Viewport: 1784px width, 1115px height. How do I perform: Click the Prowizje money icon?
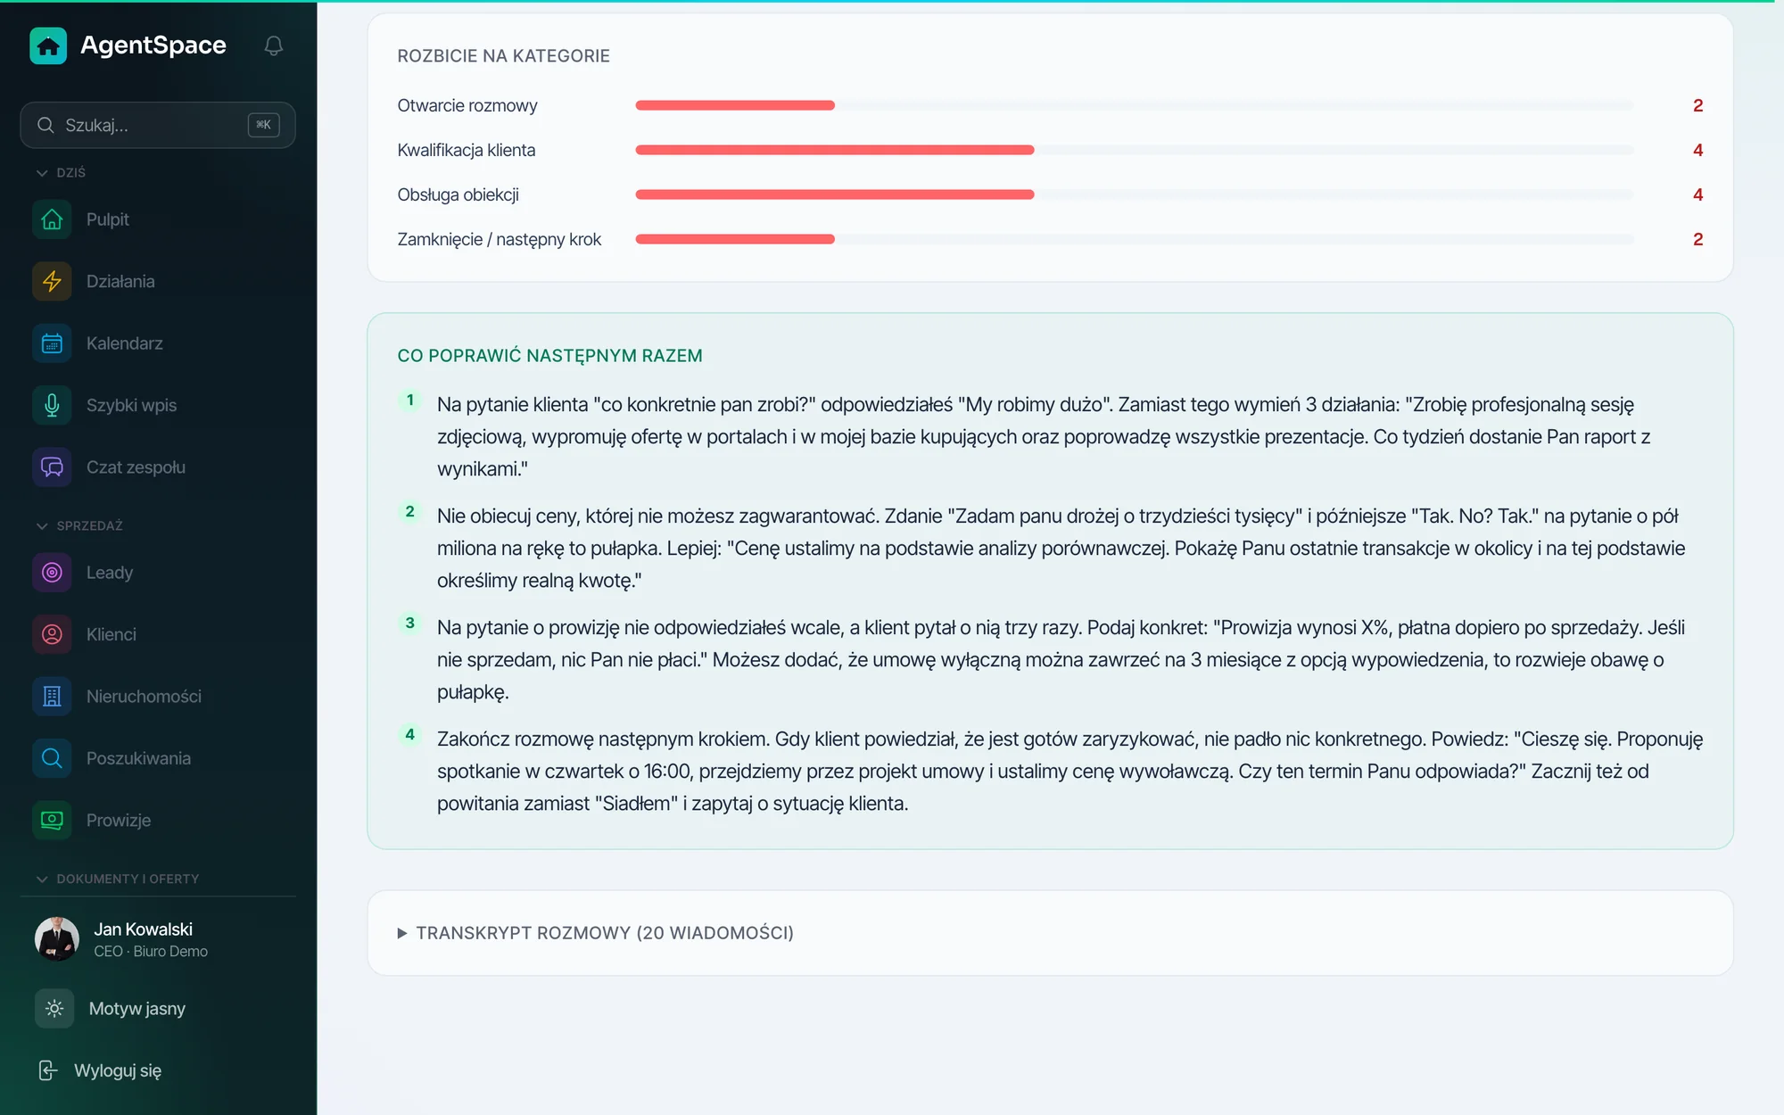(x=52, y=821)
